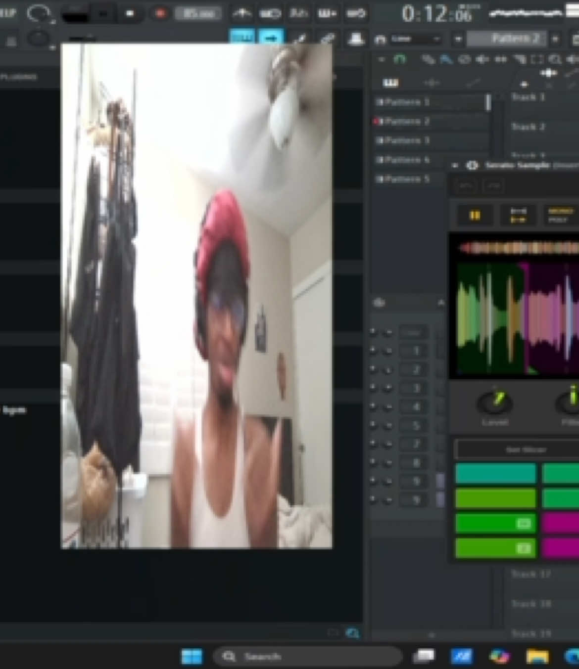Select the magnifier zoom tool in playlist toolbar
Image resolution: width=579 pixels, height=669 pixels.
pos(555,60)
